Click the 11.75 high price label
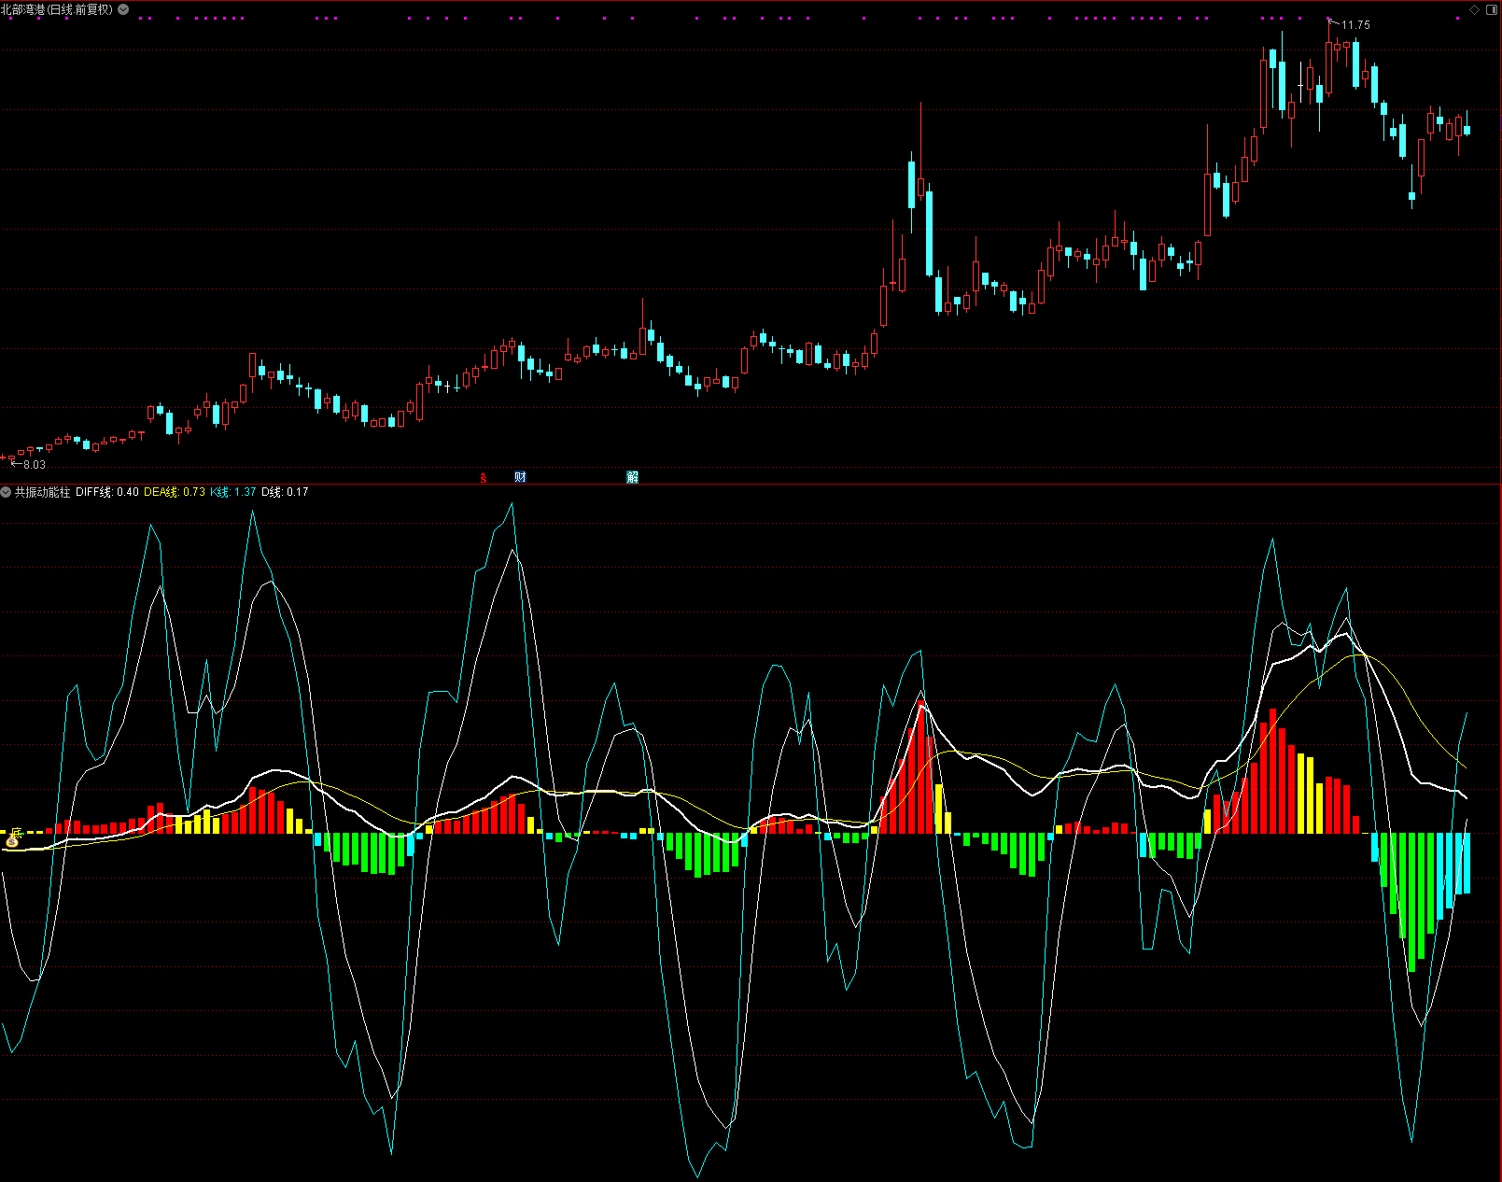The width and height of the screenshot is (1502, 1182). tap(1355, 25)
